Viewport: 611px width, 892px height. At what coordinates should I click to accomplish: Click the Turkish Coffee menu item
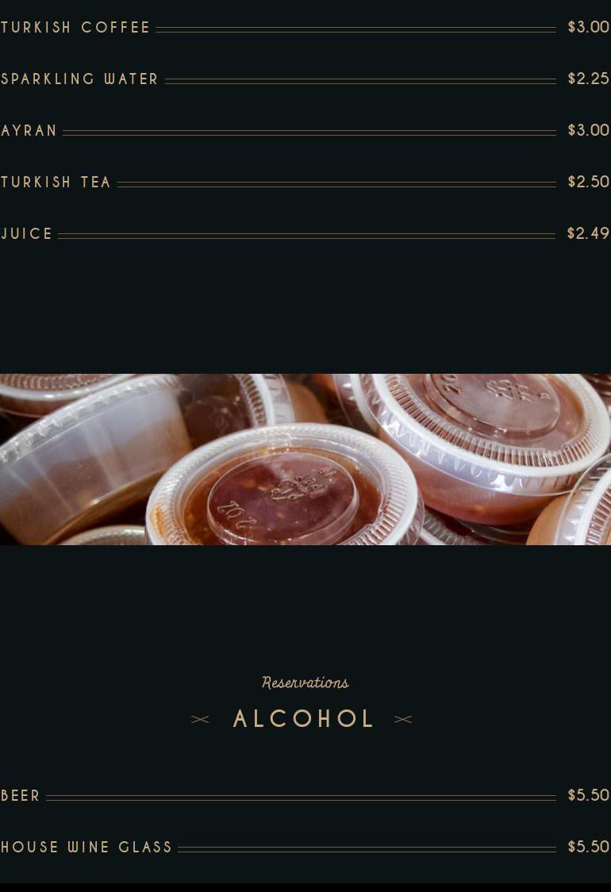pyautogui.click(x=75, y=27)
